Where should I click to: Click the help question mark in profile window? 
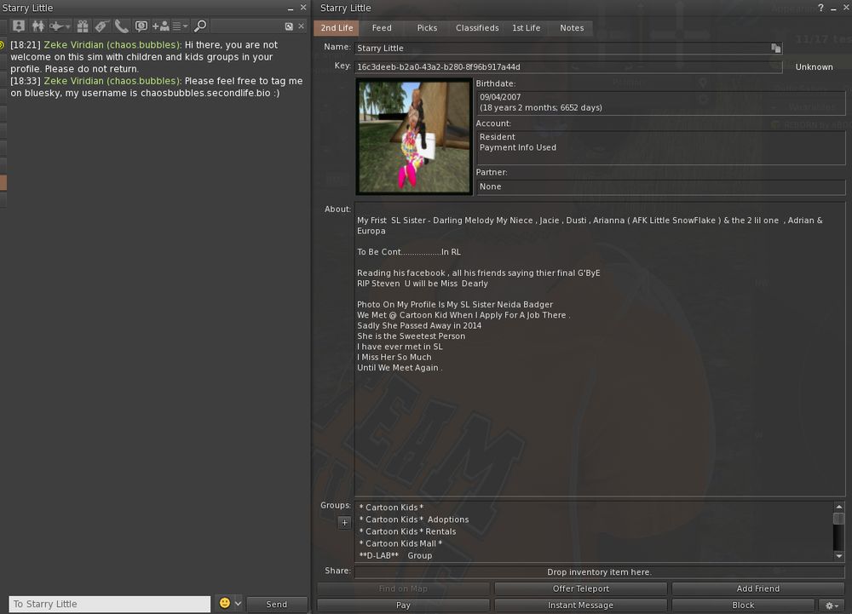(820, 8)
